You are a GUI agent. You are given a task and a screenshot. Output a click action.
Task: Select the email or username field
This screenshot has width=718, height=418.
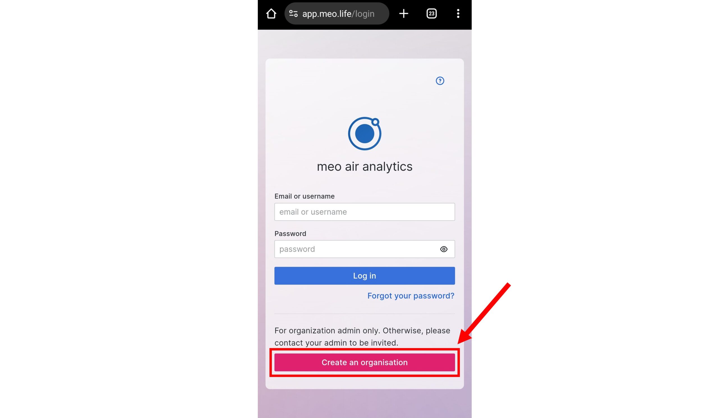coord(365,211)
